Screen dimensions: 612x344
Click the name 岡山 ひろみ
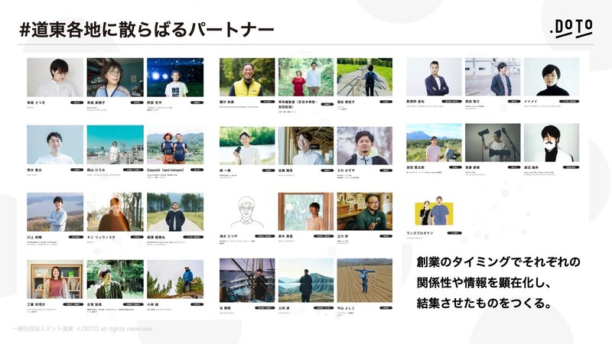coord(96,170)
